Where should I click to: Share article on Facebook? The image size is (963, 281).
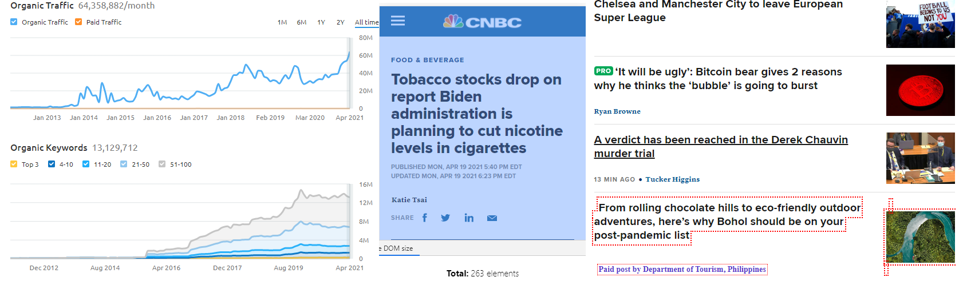425,218
